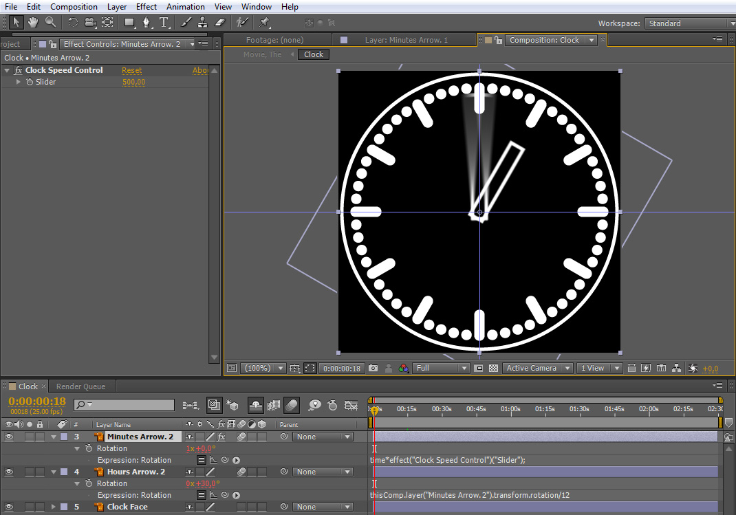Click Reset for Clock Speed Control
The width and height of the screenshot is (736, 515).
[131, 70]
